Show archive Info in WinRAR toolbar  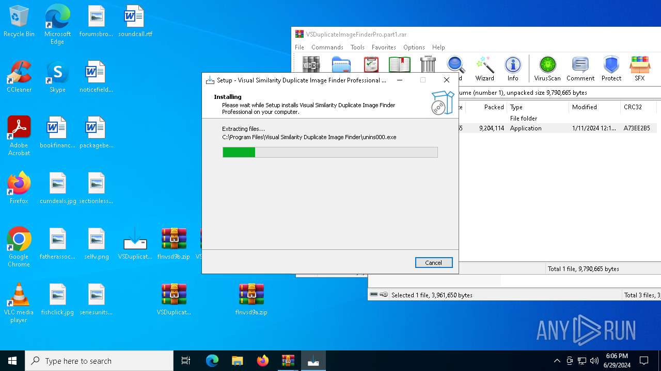pyautogui.click(x=513, y=69)
